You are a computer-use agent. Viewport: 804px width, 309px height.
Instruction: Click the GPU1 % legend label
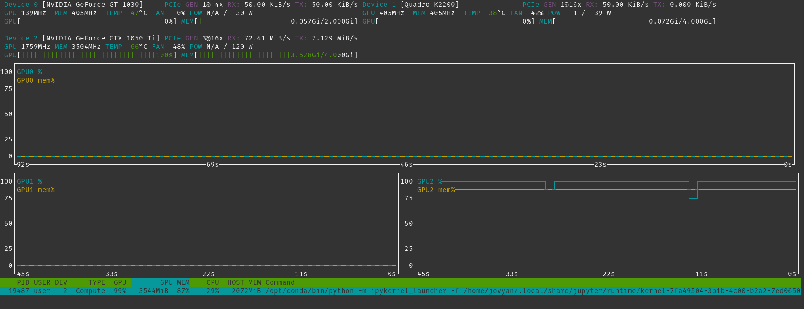pyautogui.click(x=29, y=181)
